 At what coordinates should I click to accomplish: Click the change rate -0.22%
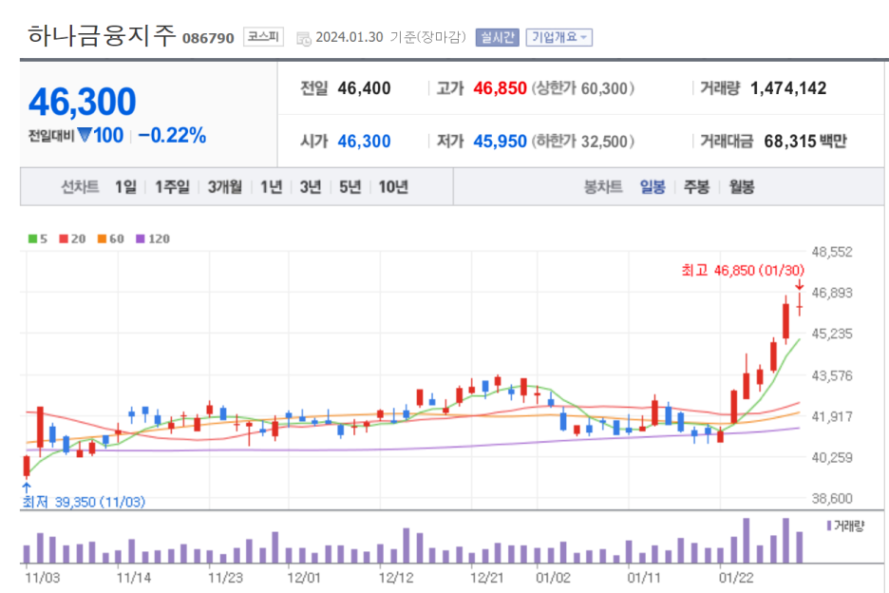coord(172,136)
